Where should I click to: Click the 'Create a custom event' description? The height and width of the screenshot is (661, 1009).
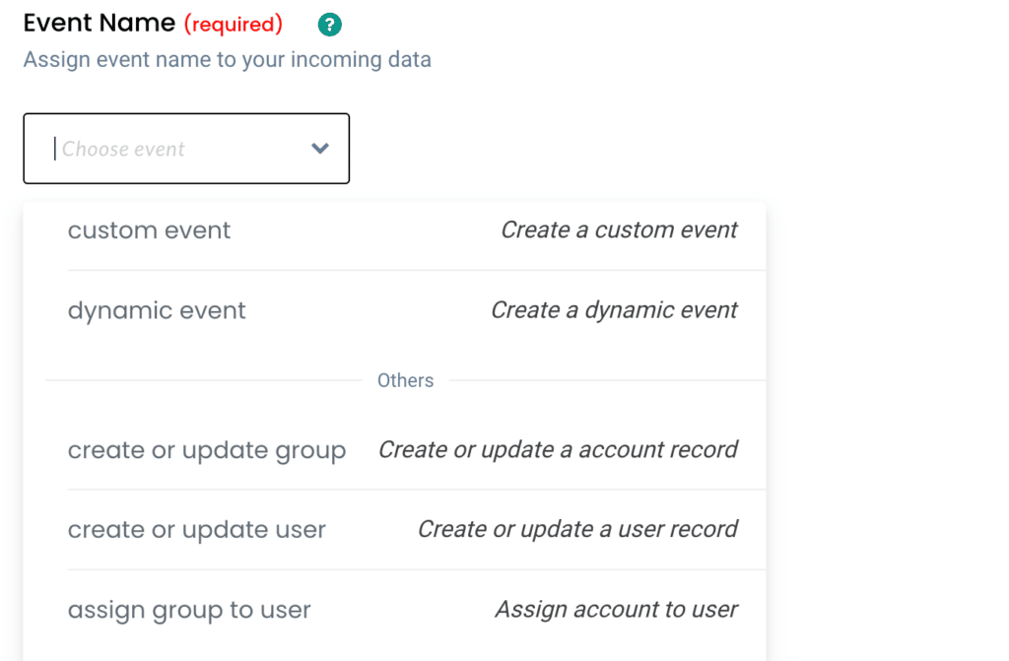619,231
